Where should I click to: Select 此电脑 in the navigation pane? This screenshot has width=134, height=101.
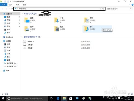point(8,41)
